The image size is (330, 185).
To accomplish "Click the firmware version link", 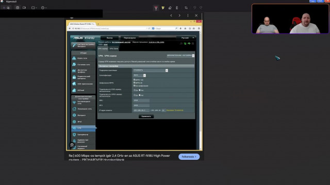I will (156, 42).
